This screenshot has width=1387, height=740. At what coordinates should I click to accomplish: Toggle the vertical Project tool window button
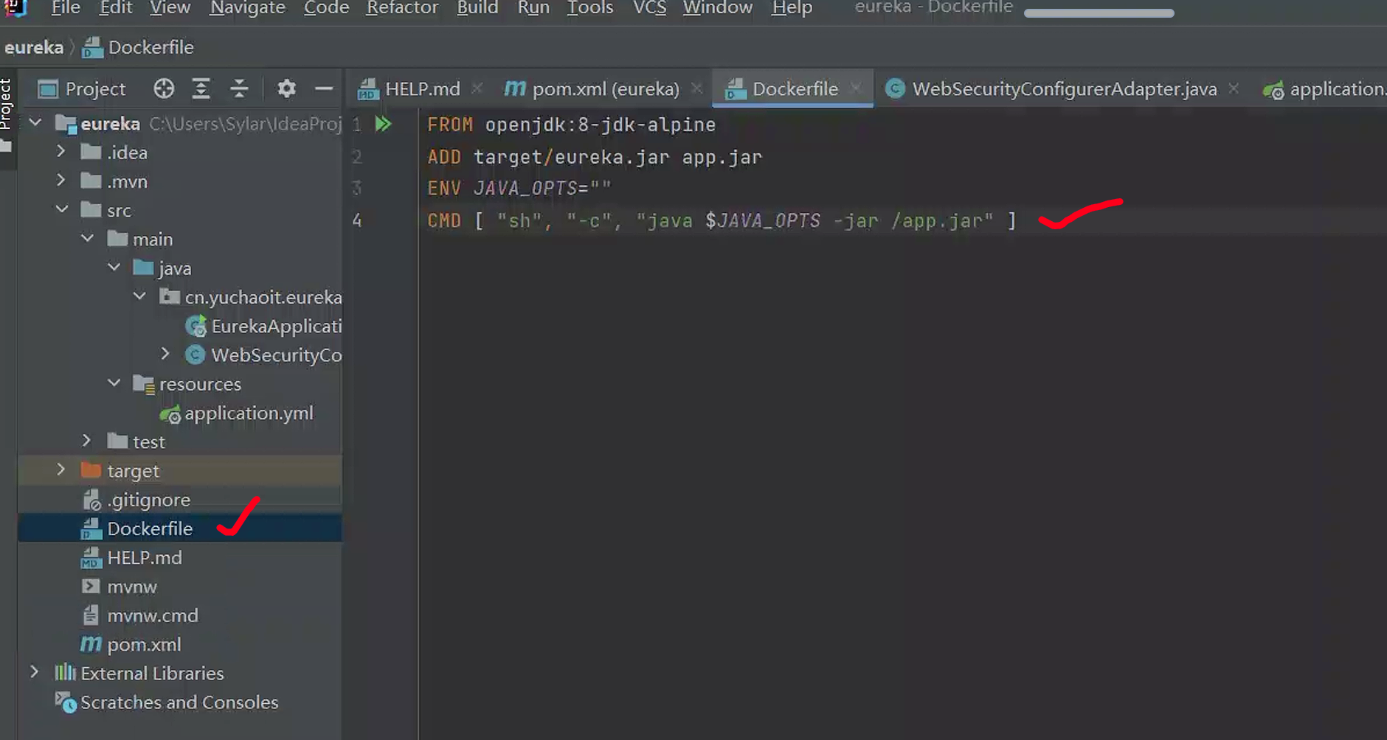click(7, 105)
